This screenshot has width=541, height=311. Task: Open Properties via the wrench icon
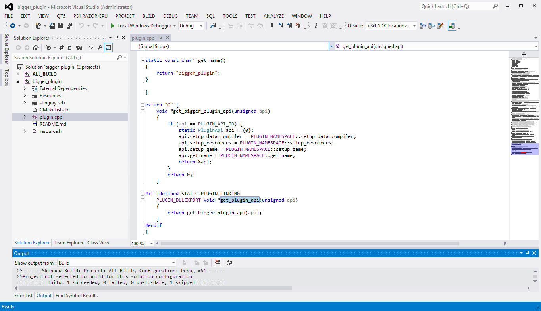[x=100, y=48]
